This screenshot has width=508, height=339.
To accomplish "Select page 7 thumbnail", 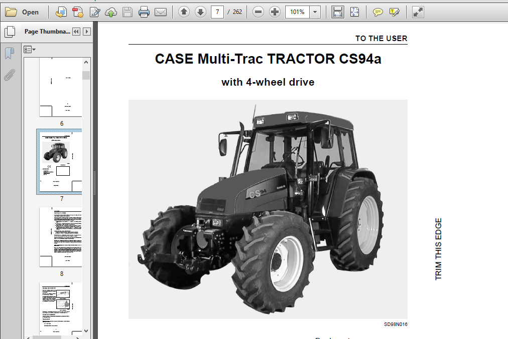I will [61, 162].
